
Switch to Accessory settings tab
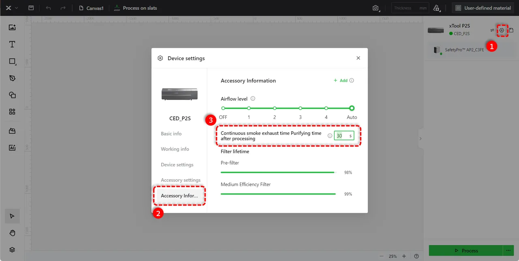coord(180,180)
